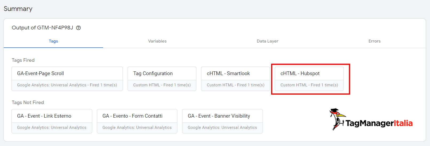The height and width of the screenshot is (146, 430).
Task: Open the GA-Event-Page Scroll tag card
Action: (x=67, y=79)
